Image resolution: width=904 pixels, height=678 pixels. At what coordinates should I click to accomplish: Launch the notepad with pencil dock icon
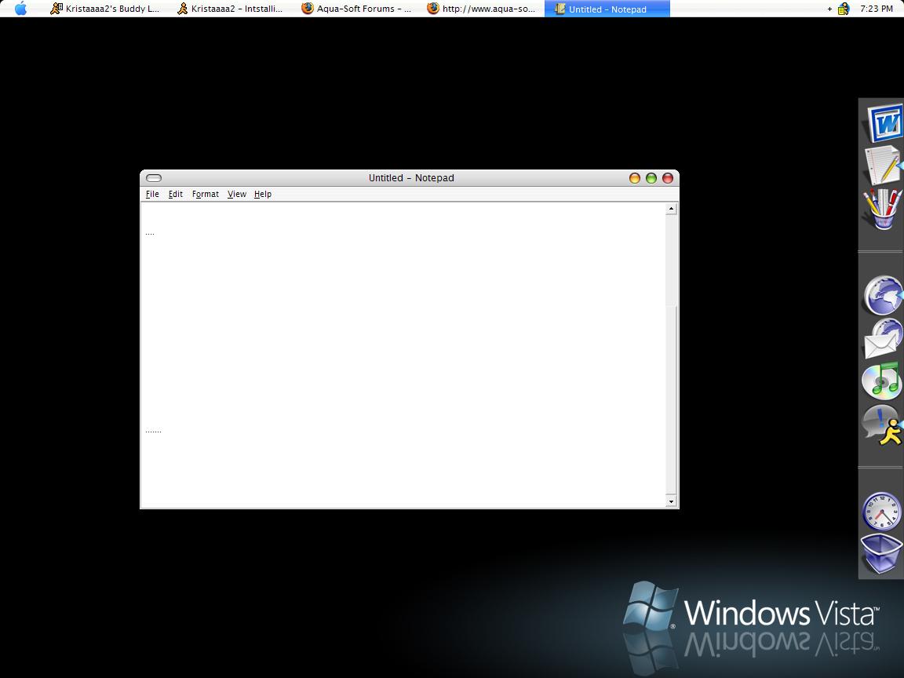883,165
